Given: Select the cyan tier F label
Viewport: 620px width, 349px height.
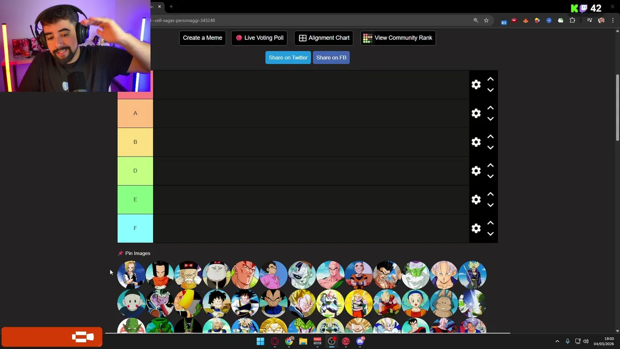Looking at the screenshot, I should point(135,228).
